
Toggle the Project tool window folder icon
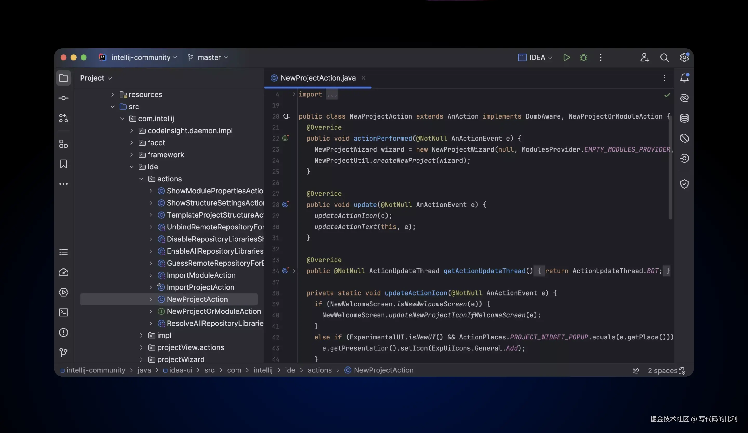(63, 78)
